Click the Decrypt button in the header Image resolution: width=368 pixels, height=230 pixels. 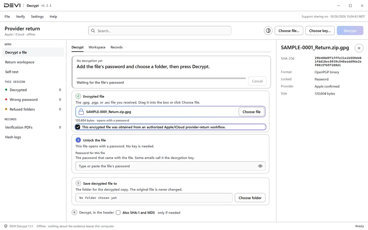[350, 31]
